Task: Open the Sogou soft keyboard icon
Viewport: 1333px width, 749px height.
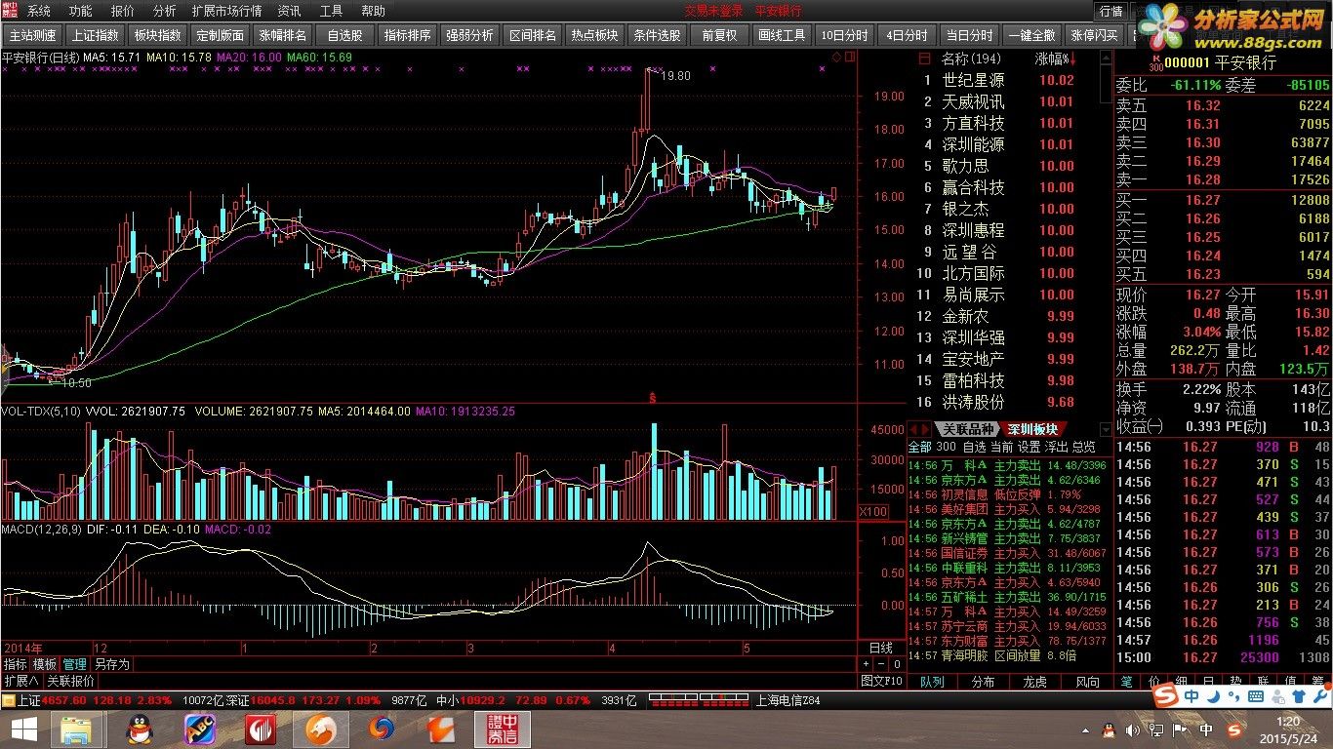Action: pyautogui.click(x=1257, y=696)
